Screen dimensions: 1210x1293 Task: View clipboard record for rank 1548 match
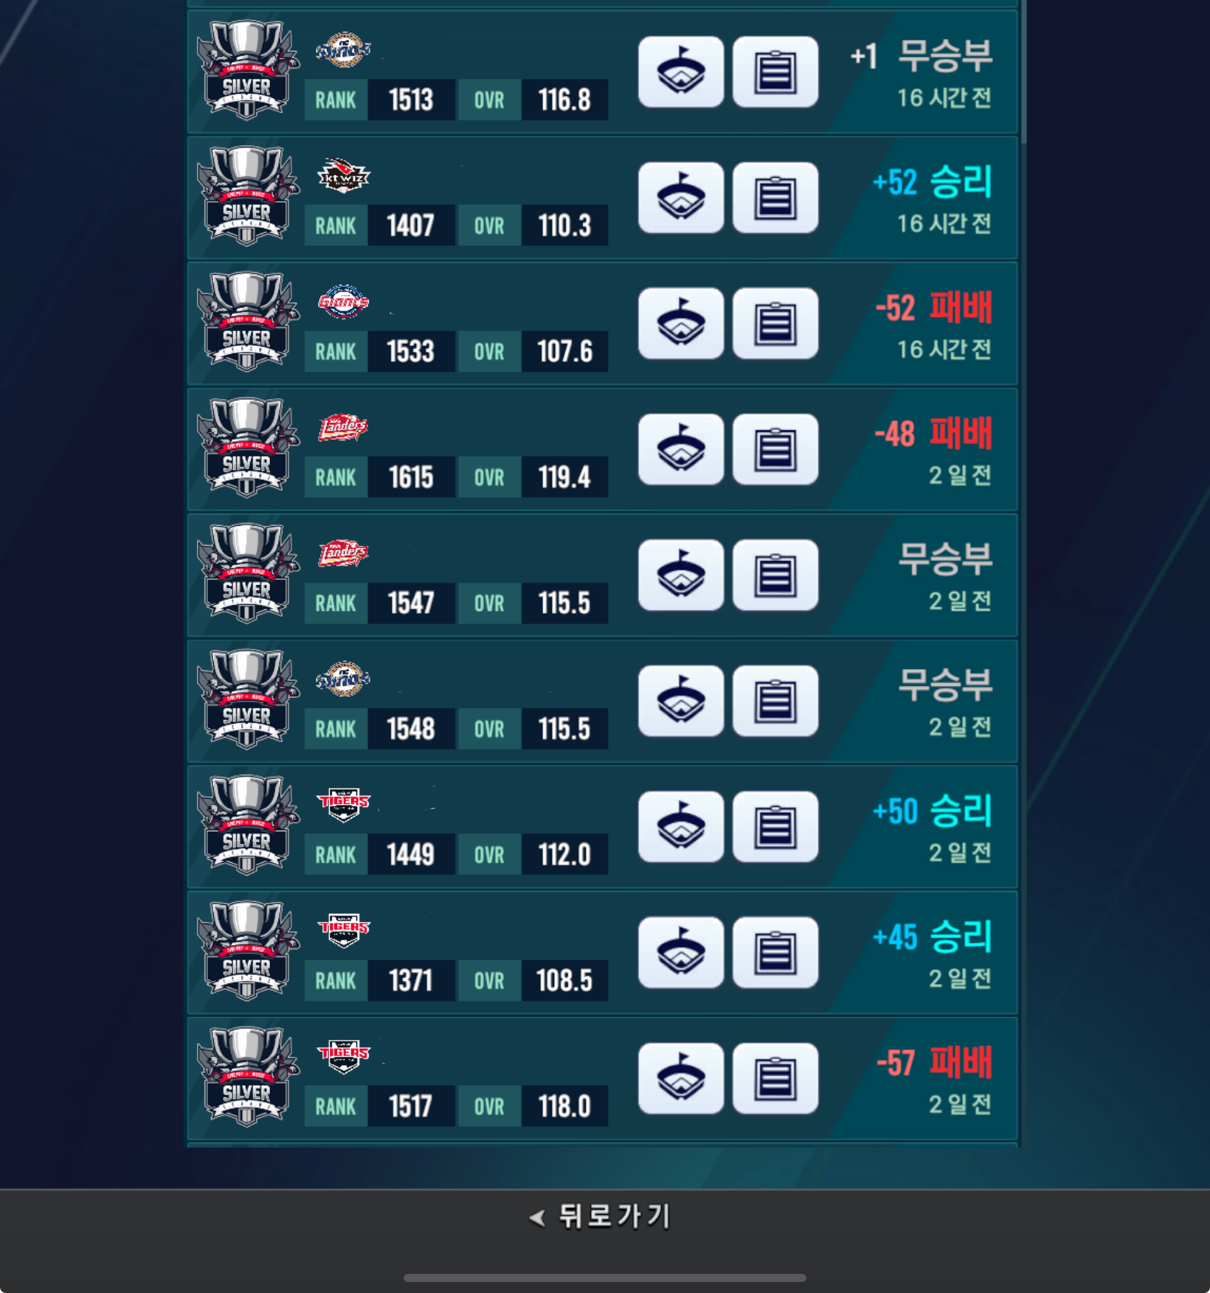tap(775, 701)
